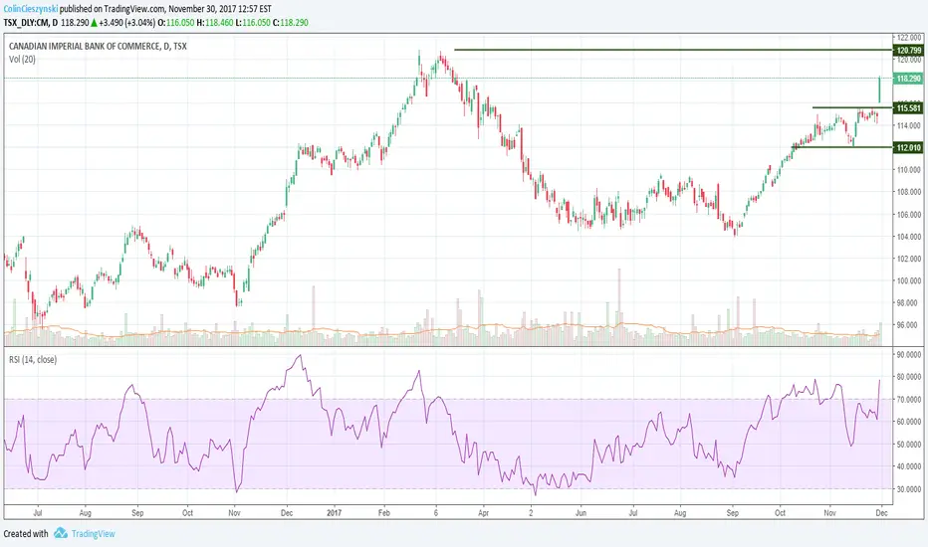Click the chart title 'CANADIAN IMPERIAL BANK OF COMMERCE, D, TSX'
The width and height of the screenshot is (928, 547).
pyautogui.click(x=98, y=46)
